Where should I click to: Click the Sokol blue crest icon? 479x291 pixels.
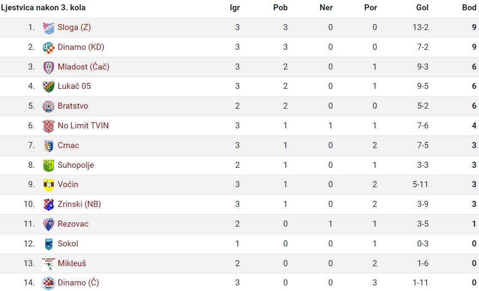point(49,244)
